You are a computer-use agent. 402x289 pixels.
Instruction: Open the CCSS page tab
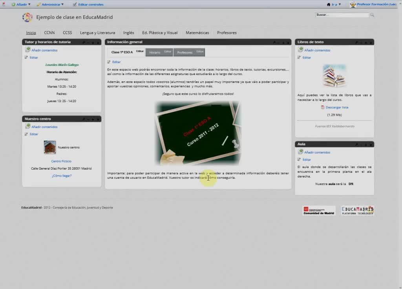pyautogui.click(x=68, y=33)
